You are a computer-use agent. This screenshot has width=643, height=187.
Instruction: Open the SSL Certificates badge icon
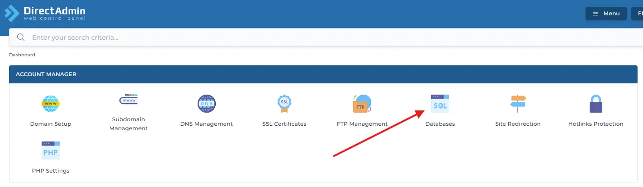click(284, 104)
